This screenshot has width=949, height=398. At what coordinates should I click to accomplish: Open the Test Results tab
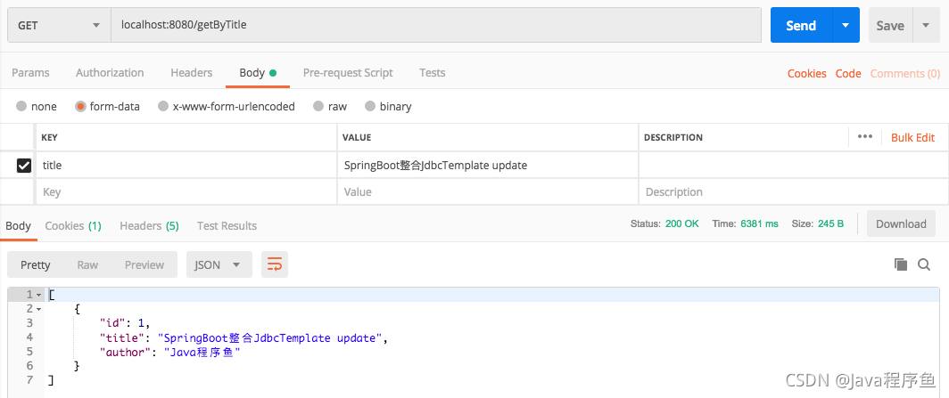pos(227,225)
